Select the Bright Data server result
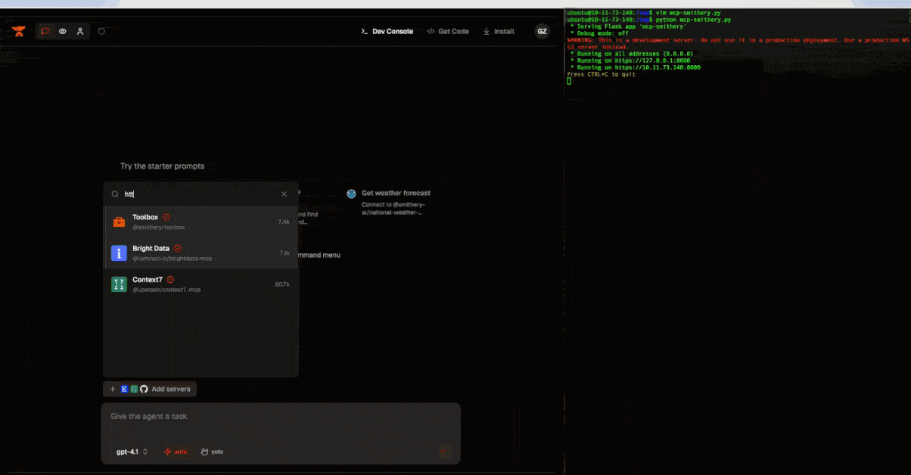This screenshot has width=911, height=475. [x=201, y=253]
